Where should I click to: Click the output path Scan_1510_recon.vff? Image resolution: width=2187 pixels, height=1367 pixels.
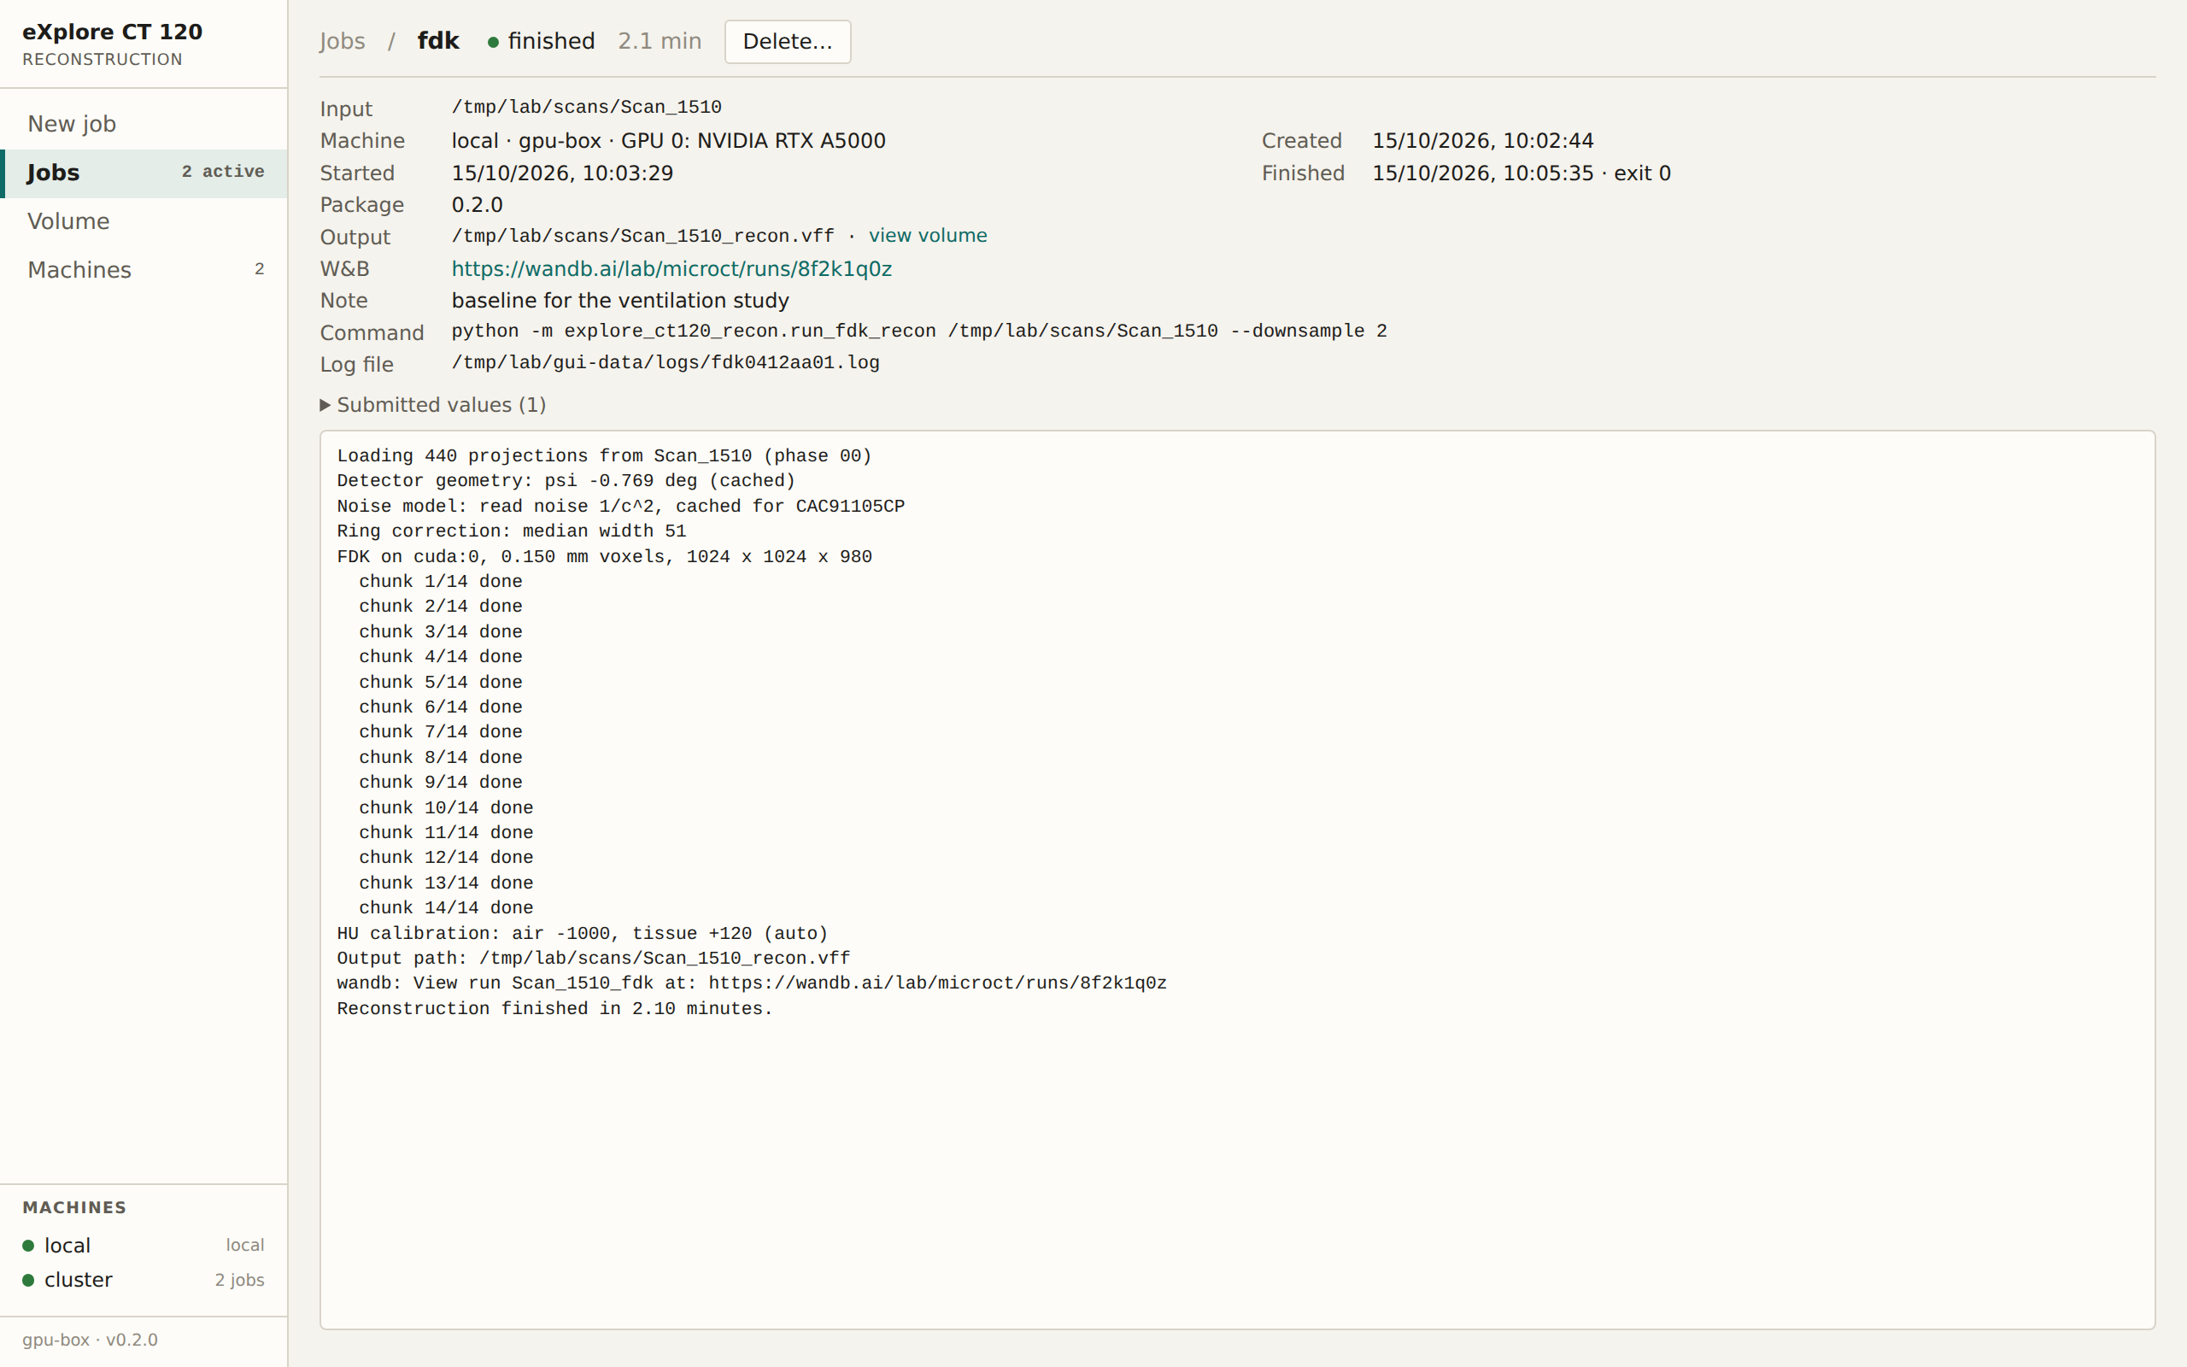click(642, 237)
